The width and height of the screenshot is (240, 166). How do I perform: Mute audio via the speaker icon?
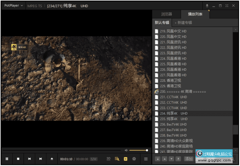point(126,150)
